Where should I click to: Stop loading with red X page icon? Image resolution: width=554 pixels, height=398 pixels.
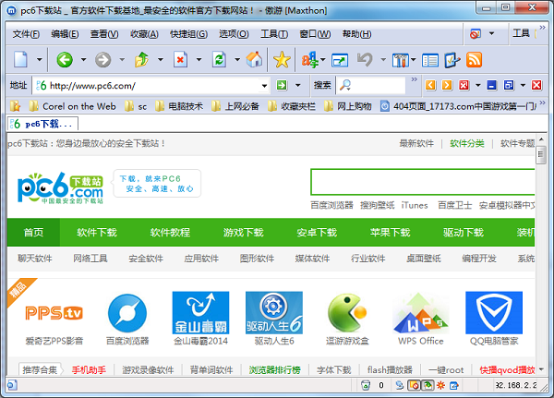click(180, 59)
